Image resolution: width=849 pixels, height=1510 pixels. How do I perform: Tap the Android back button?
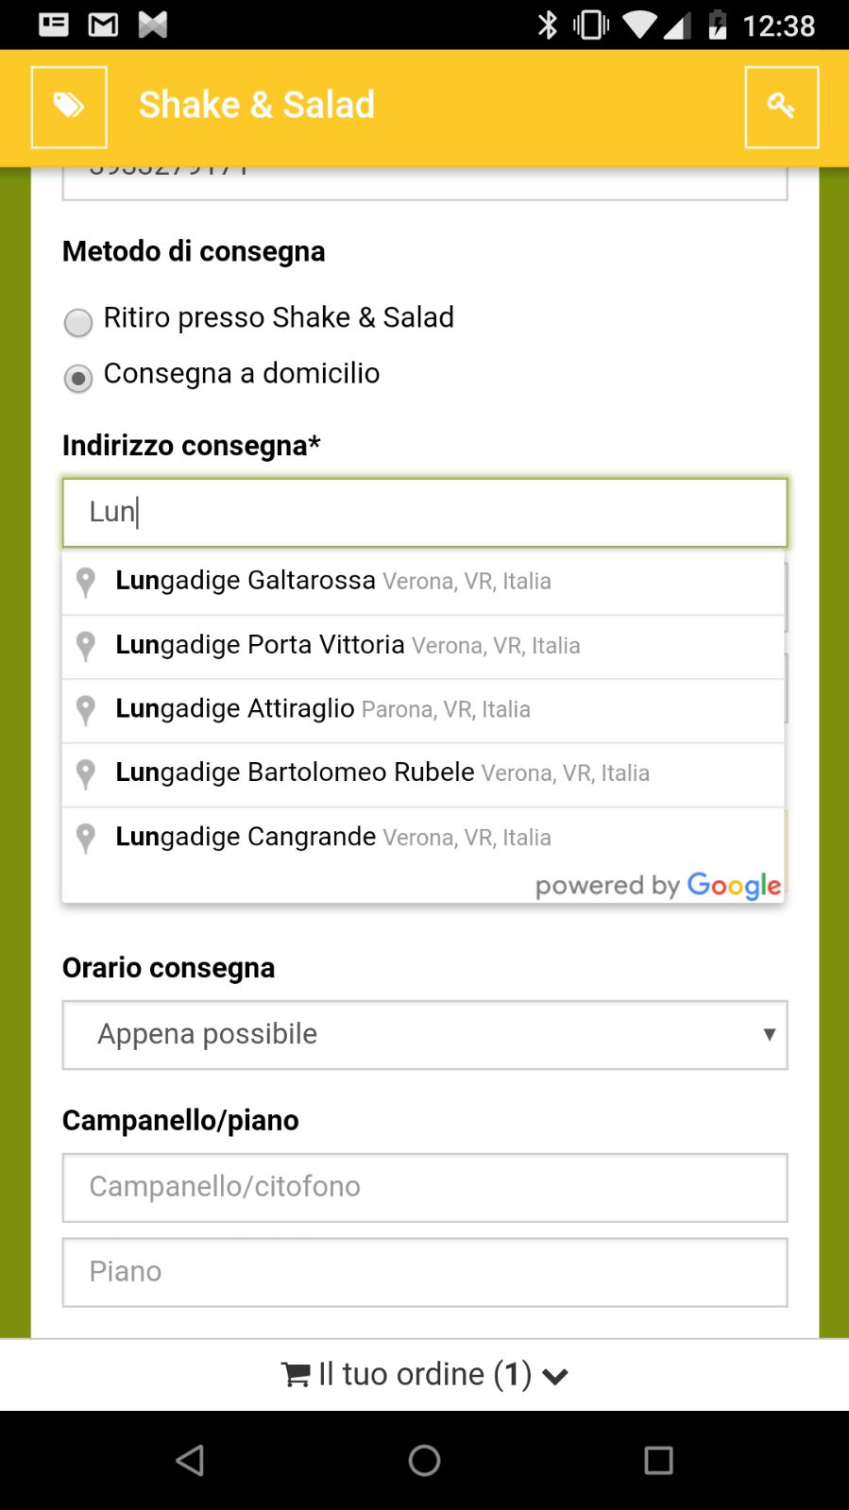click(x=189, y=1460)
